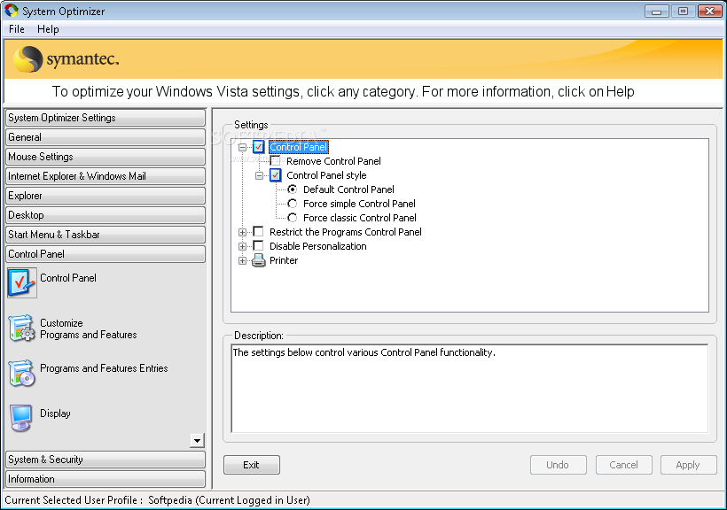
Task: Open the Desktop category
Action: coord(106,215)
